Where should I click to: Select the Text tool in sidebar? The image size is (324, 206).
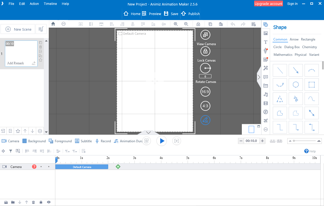click(x=266, y=42)
